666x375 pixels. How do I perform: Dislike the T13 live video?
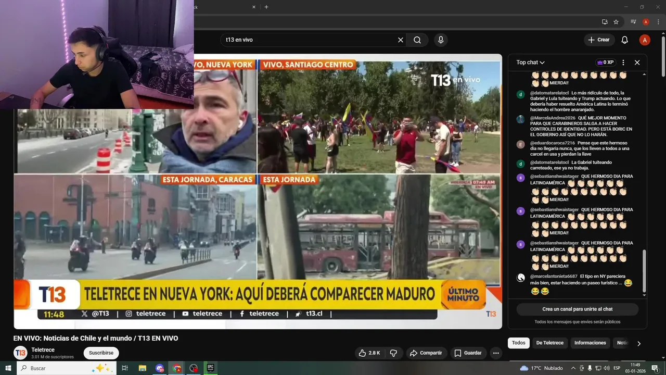coord(393,353)
